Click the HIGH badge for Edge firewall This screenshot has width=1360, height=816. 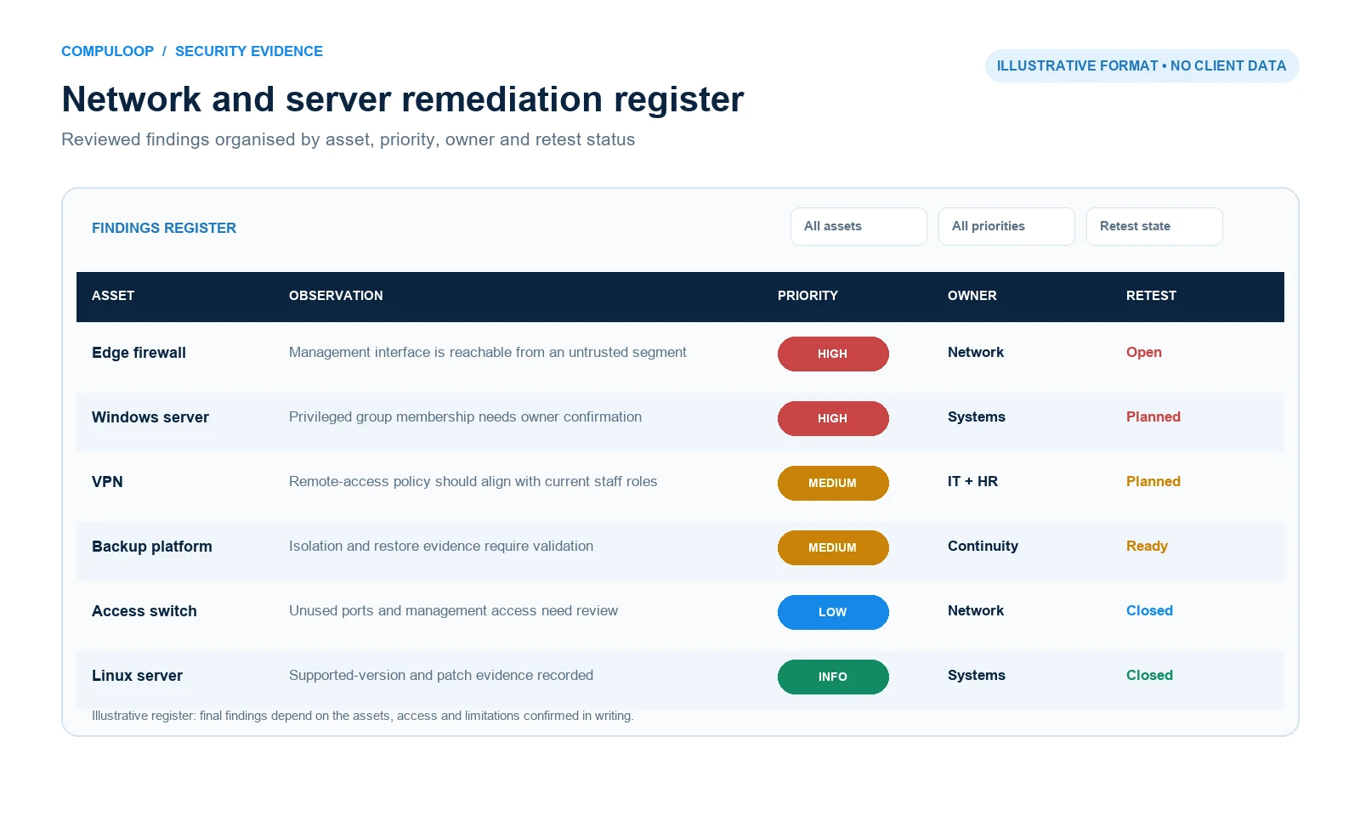click(833, 354)
